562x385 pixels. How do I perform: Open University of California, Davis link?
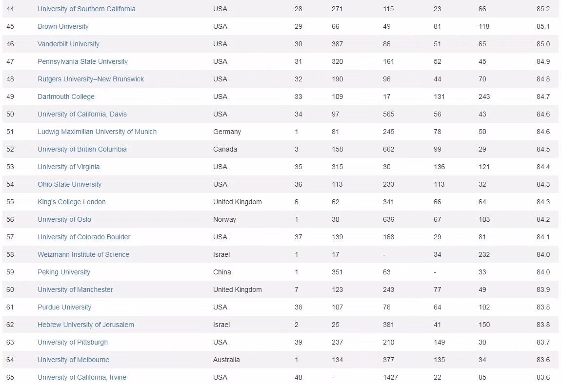[x=82, y=114]
